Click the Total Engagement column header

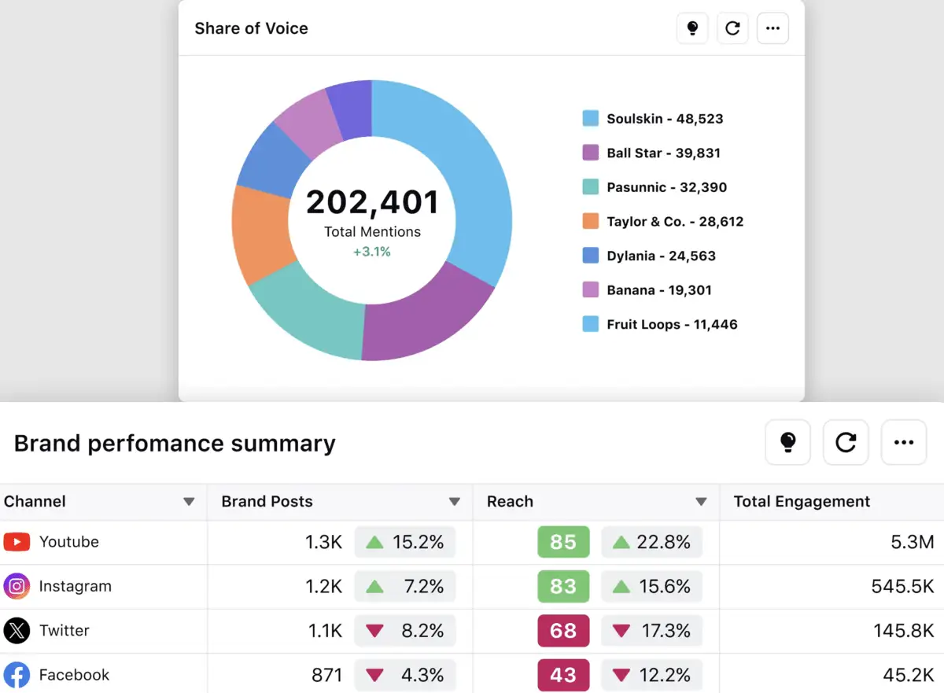click(801, 501)
